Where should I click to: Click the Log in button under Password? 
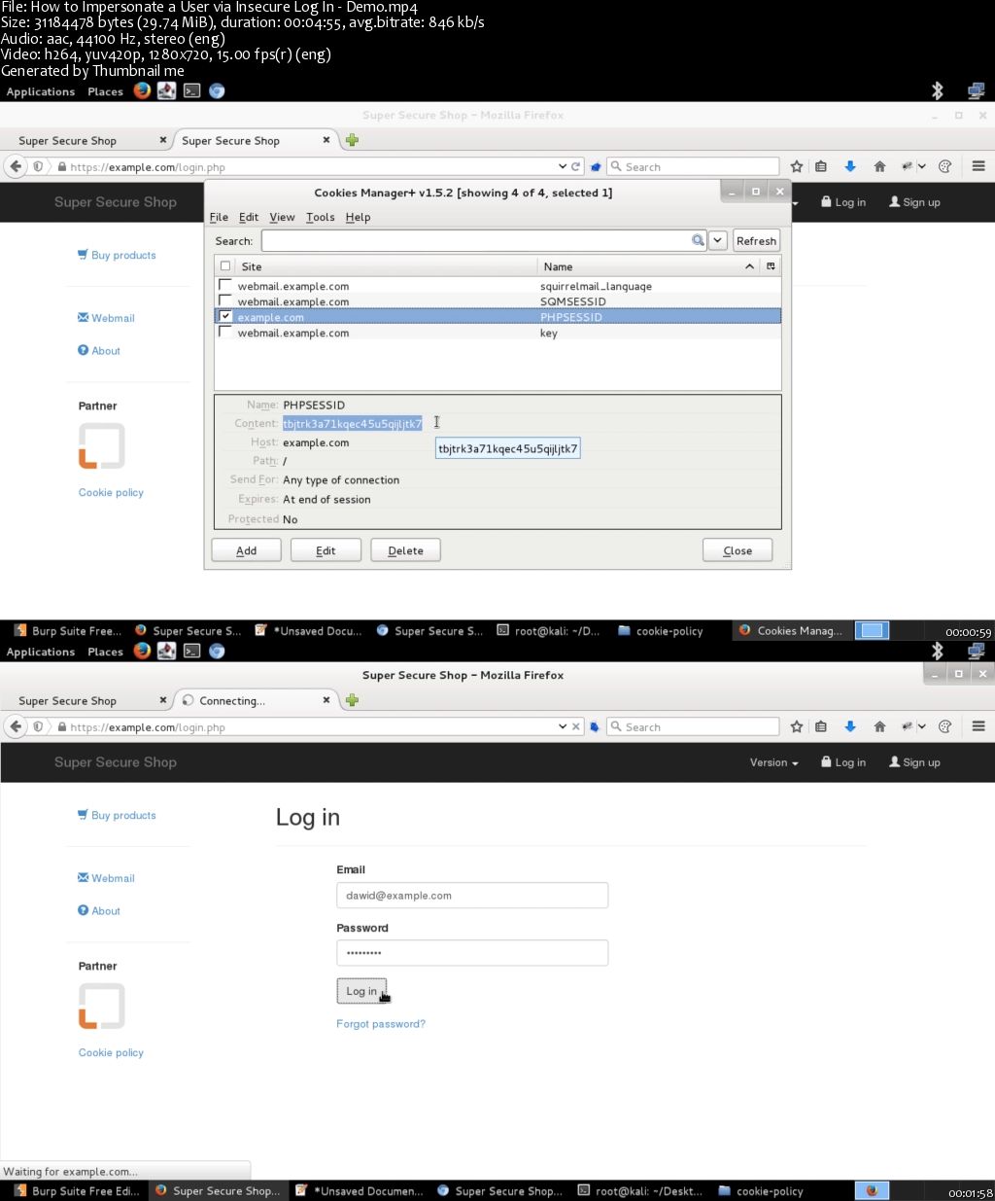tap(361, 991)
